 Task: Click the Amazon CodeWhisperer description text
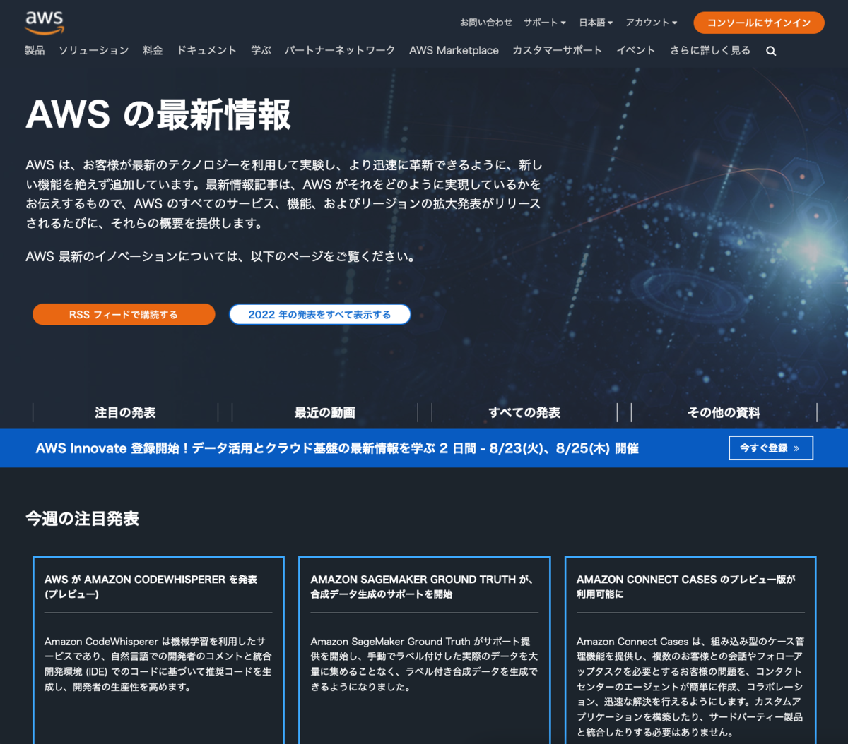158,664
